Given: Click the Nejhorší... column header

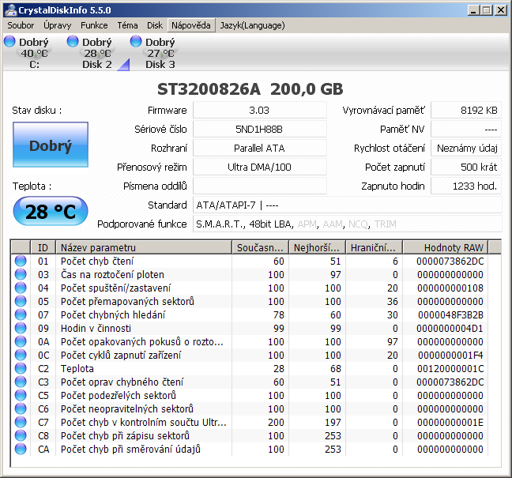Looking at the screenshot, I should (x=317, y=247).
